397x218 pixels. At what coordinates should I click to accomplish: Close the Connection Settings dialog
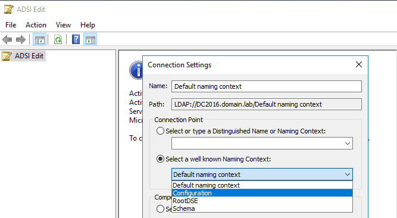coord(359,64)
